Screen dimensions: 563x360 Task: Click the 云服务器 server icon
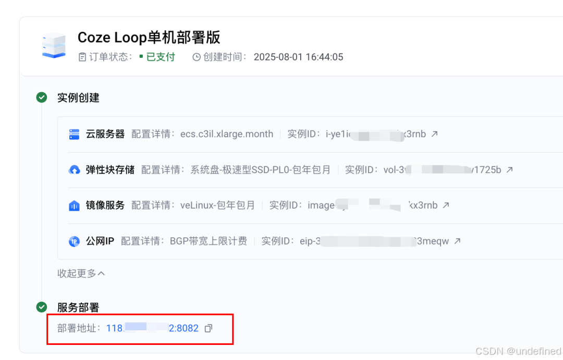[x=74, y=134]
